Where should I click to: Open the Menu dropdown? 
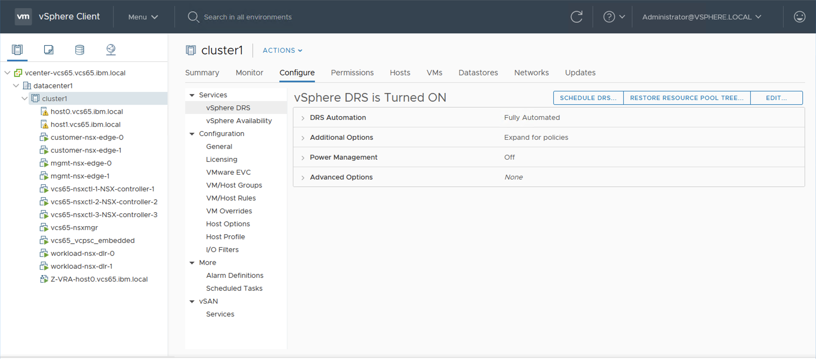[143, 17]
